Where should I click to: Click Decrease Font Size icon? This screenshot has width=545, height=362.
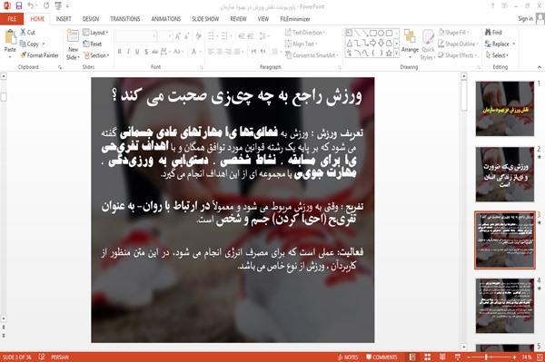tap(187, 36)
